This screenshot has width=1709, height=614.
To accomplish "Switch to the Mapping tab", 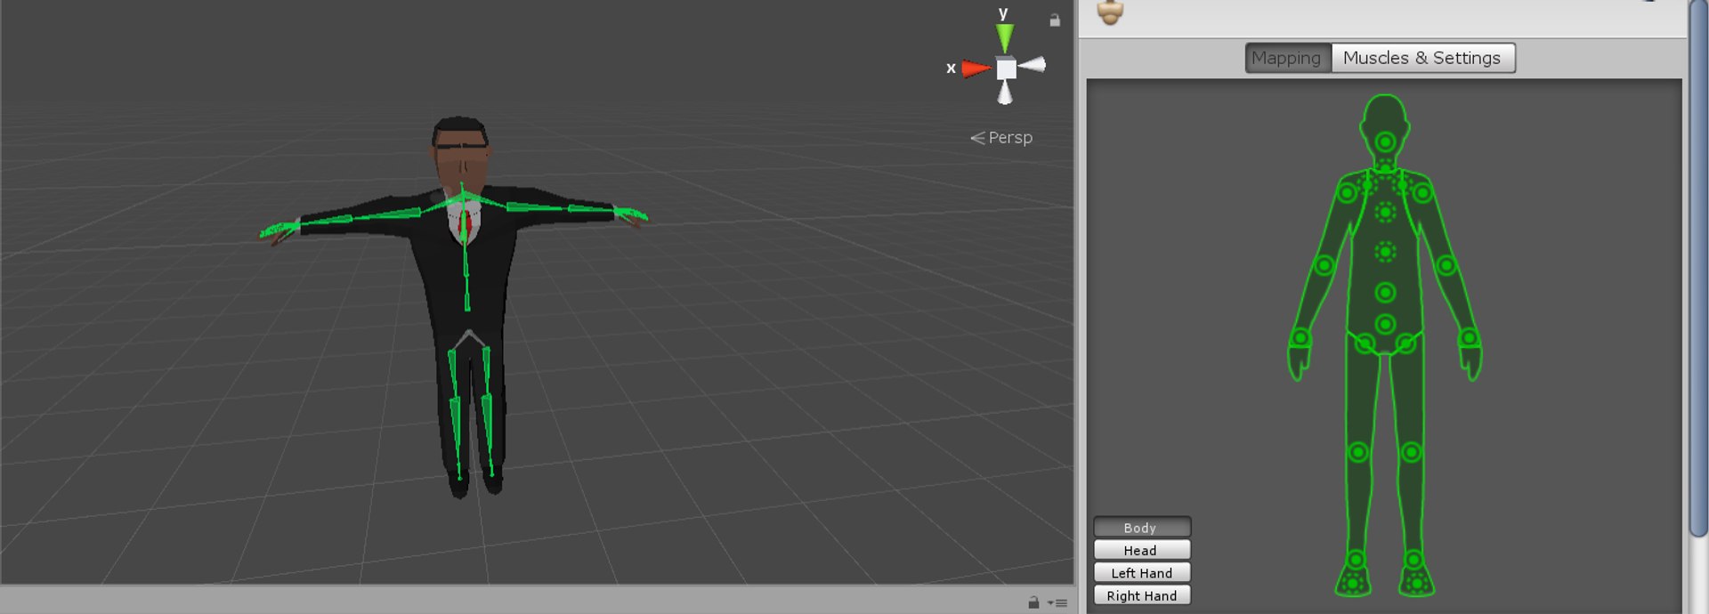I will pos(1287,58).
